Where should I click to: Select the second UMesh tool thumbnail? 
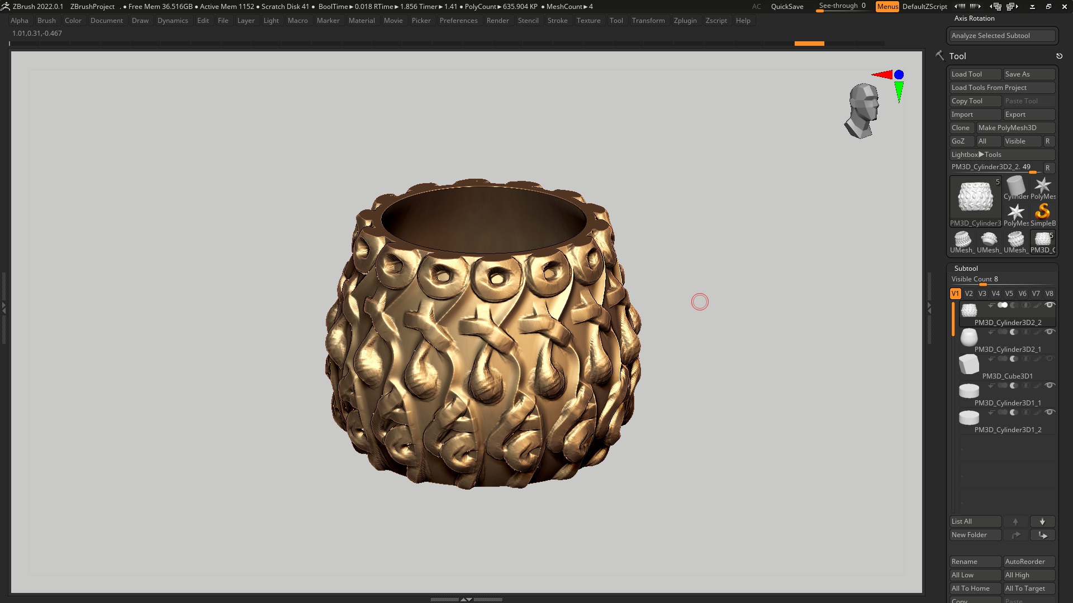pyautogui.click(x=989, y=242)
